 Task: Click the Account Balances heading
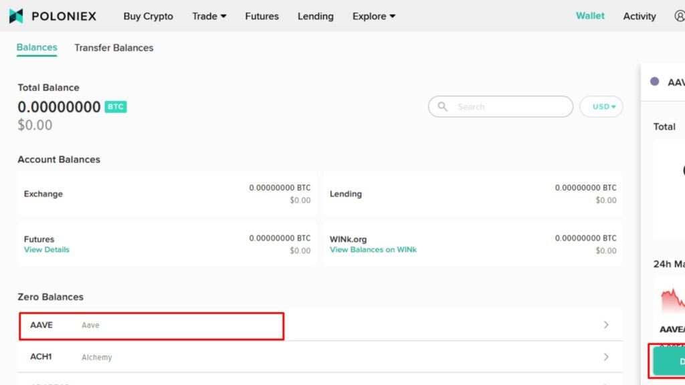[x=59, y=159]
